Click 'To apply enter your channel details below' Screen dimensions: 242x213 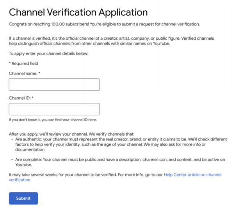tap(49, 53)
